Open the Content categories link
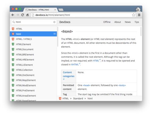Image resolution: width=152 pixels, height=115 pixels. coord(68,74)
